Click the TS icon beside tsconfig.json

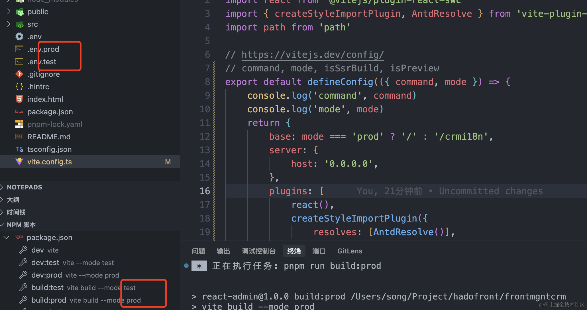point(19,149)
